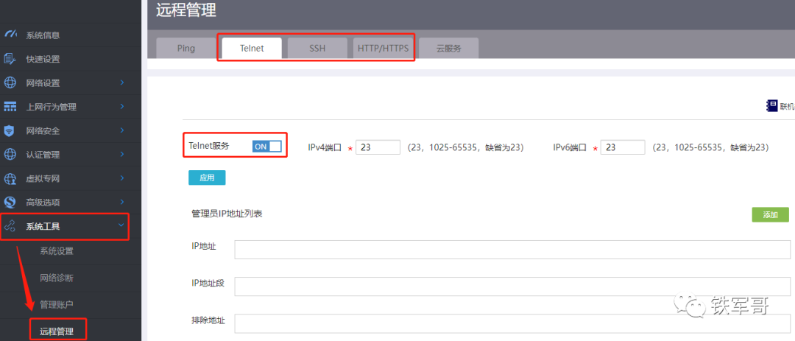
Task: Click the 系统信息 gauge icon
Action: point(10,35)
